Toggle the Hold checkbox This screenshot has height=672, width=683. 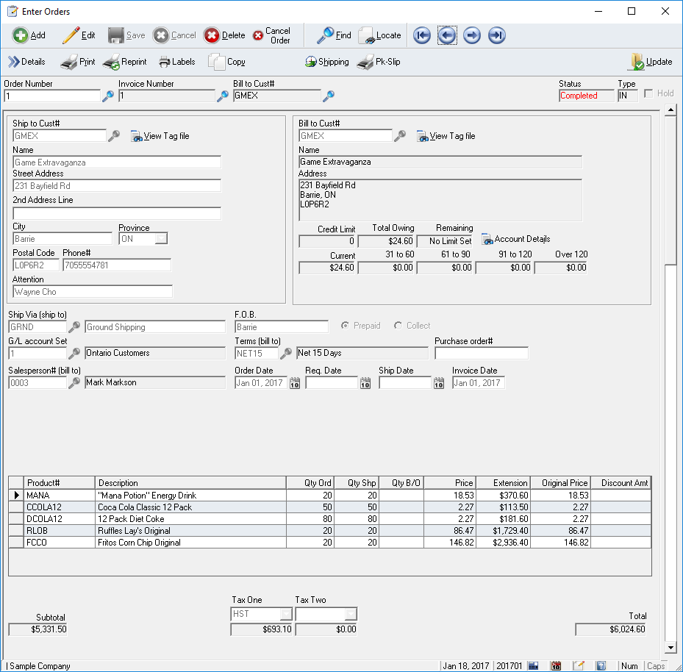click(x=649, y=94)
